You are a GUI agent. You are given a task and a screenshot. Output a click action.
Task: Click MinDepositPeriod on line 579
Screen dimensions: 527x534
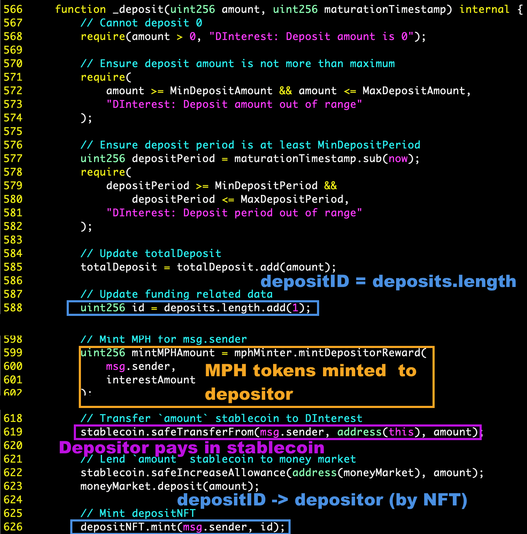coord(266,186)
